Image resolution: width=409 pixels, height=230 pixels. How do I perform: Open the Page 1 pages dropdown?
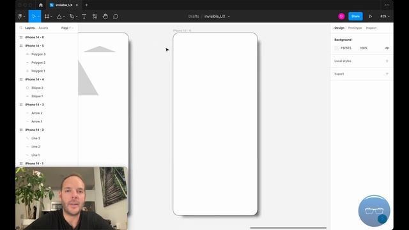(67, 28)
